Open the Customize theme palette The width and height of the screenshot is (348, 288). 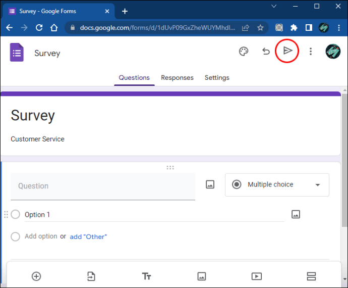click(244, 51)
